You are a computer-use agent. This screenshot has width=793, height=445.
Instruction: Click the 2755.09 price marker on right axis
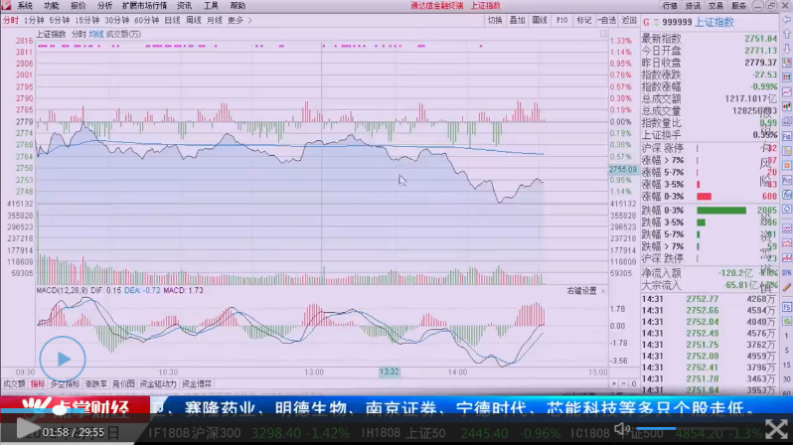pos(623,170)
